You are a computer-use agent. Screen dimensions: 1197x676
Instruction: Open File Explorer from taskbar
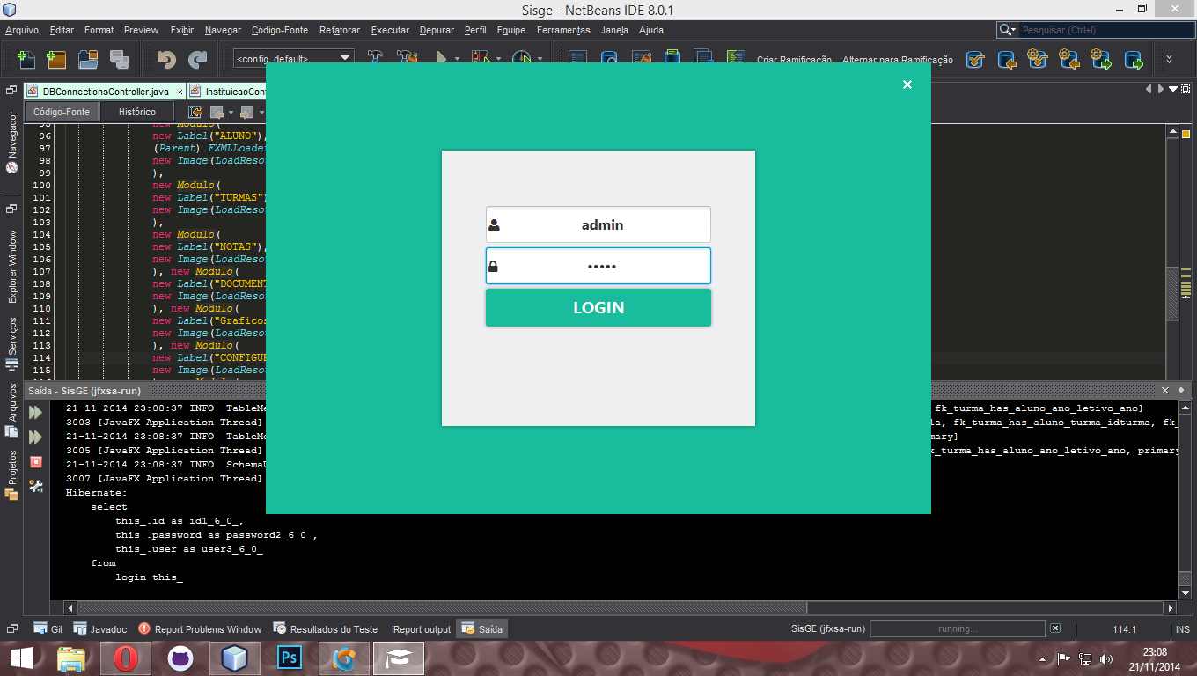tap(72, 658)
